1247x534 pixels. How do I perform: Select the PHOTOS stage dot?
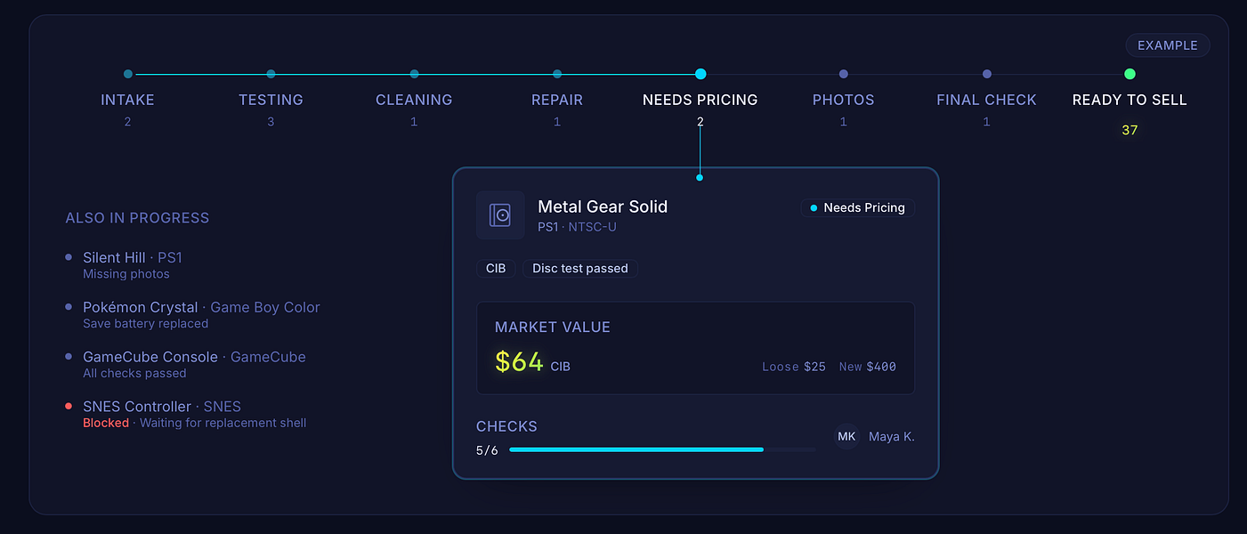click(x=844, y=74)
